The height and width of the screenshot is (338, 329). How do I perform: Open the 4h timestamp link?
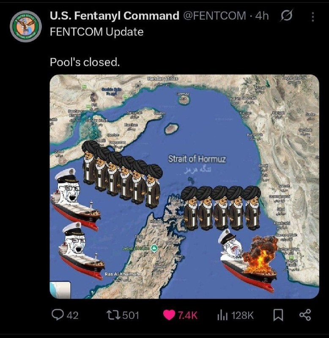(262, 16)
